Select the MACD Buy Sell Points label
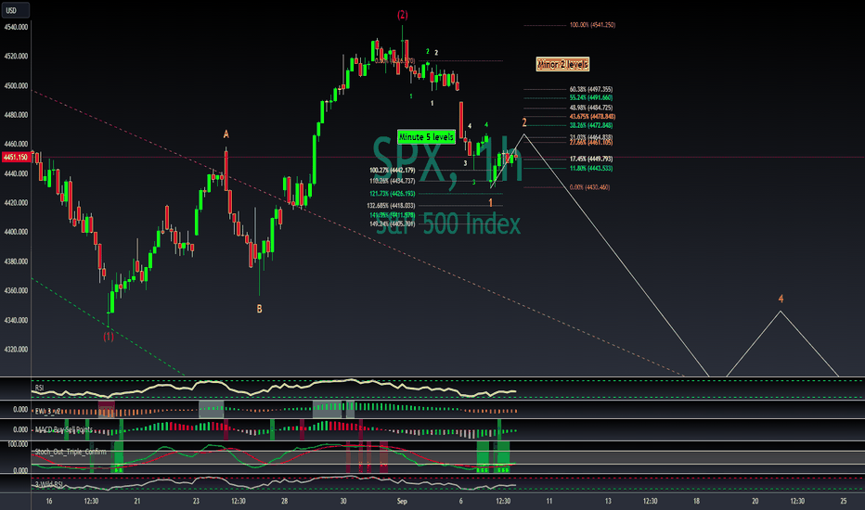The image size is (865, 510). pos(63,429)
